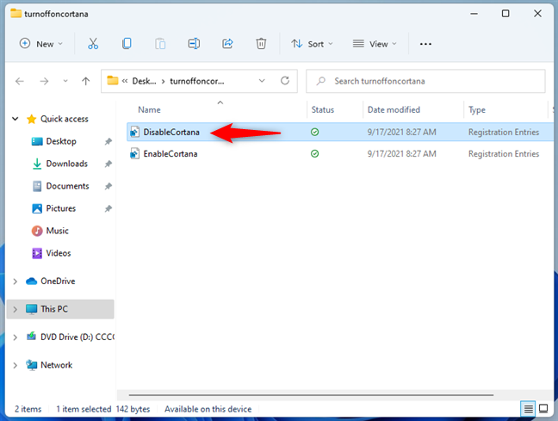Click the Share icon in toolbar
This screenshot has height=421, width=558.
227,44
